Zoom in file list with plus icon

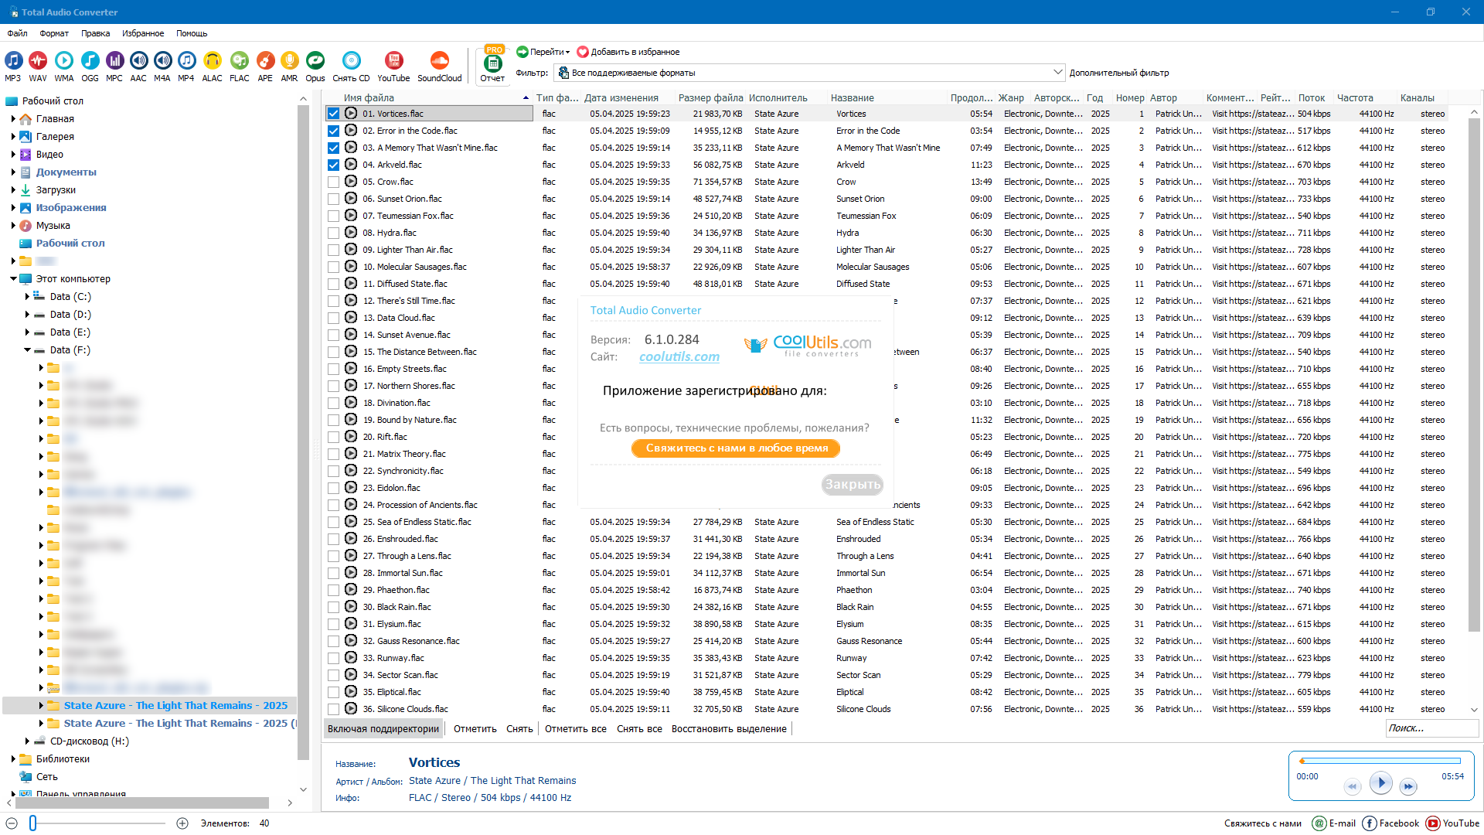pyautogui.click(x=182, y=823)
